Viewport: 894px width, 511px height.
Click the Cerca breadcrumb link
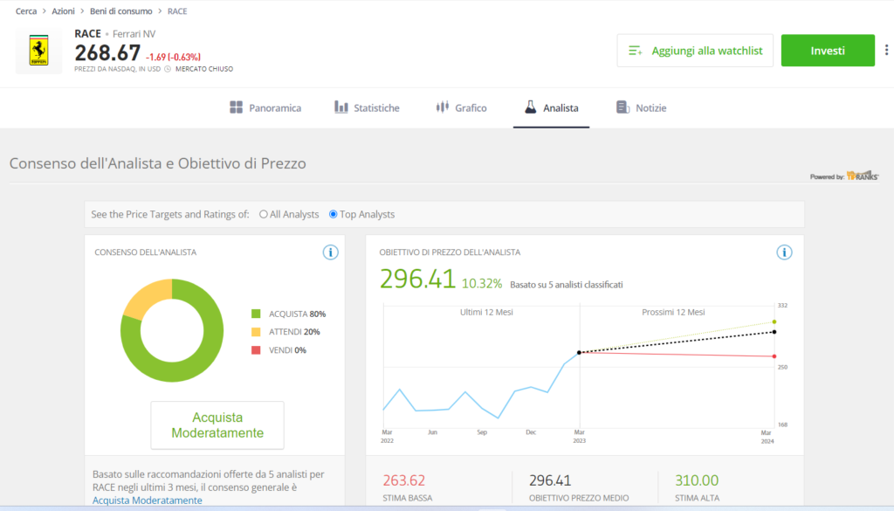[26, 10]
